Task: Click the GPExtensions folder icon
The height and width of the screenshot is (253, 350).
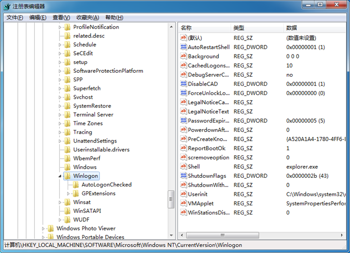Action: tap(76, 193)
